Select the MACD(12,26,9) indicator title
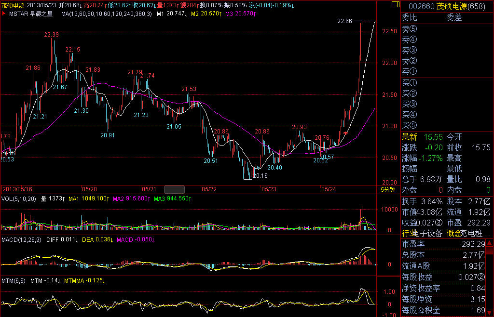The width and height of the screenshot is (494, 317). [x=23, y=239]
